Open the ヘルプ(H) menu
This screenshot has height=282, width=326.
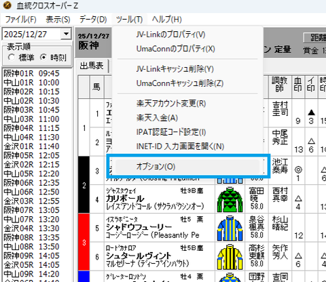(167, 20)
